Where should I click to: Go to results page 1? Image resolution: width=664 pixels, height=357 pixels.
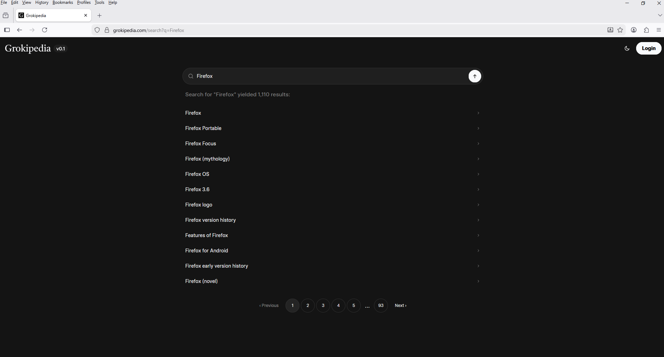[x=292, y=306]
